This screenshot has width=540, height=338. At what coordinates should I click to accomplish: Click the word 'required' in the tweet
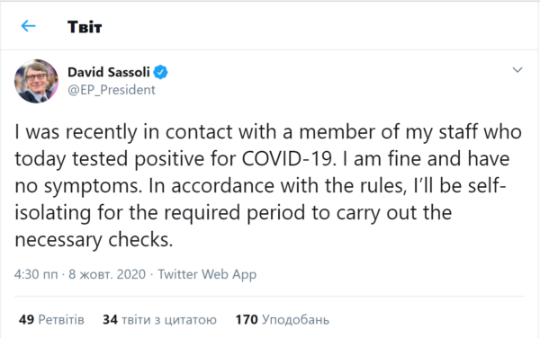(x=202, y=213)
